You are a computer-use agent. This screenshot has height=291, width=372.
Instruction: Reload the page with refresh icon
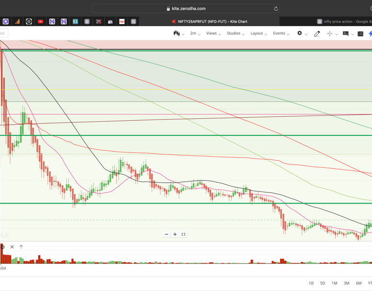[x=276, y=9]
